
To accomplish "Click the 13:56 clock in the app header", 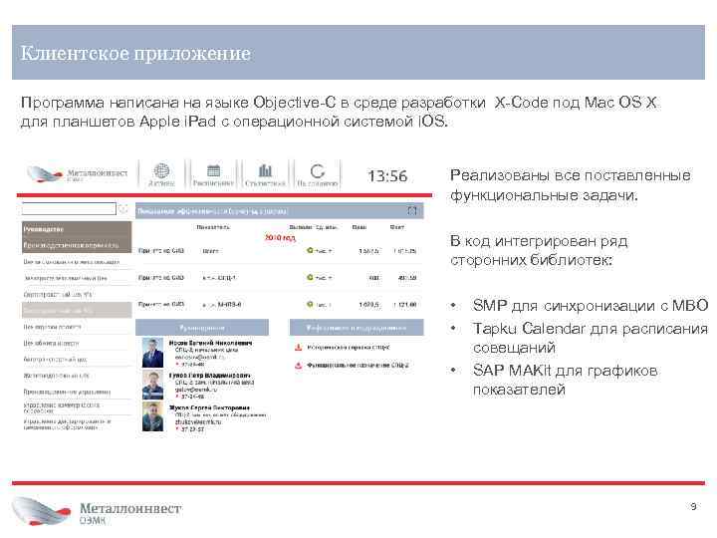I will [387, 175].
